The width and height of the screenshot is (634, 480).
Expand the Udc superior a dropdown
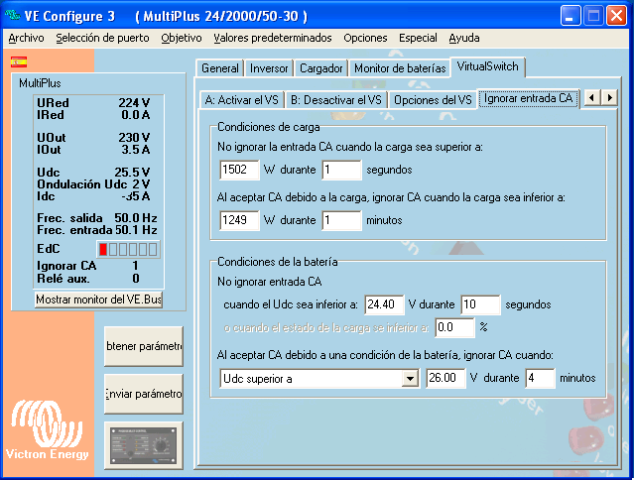(410, 379)
